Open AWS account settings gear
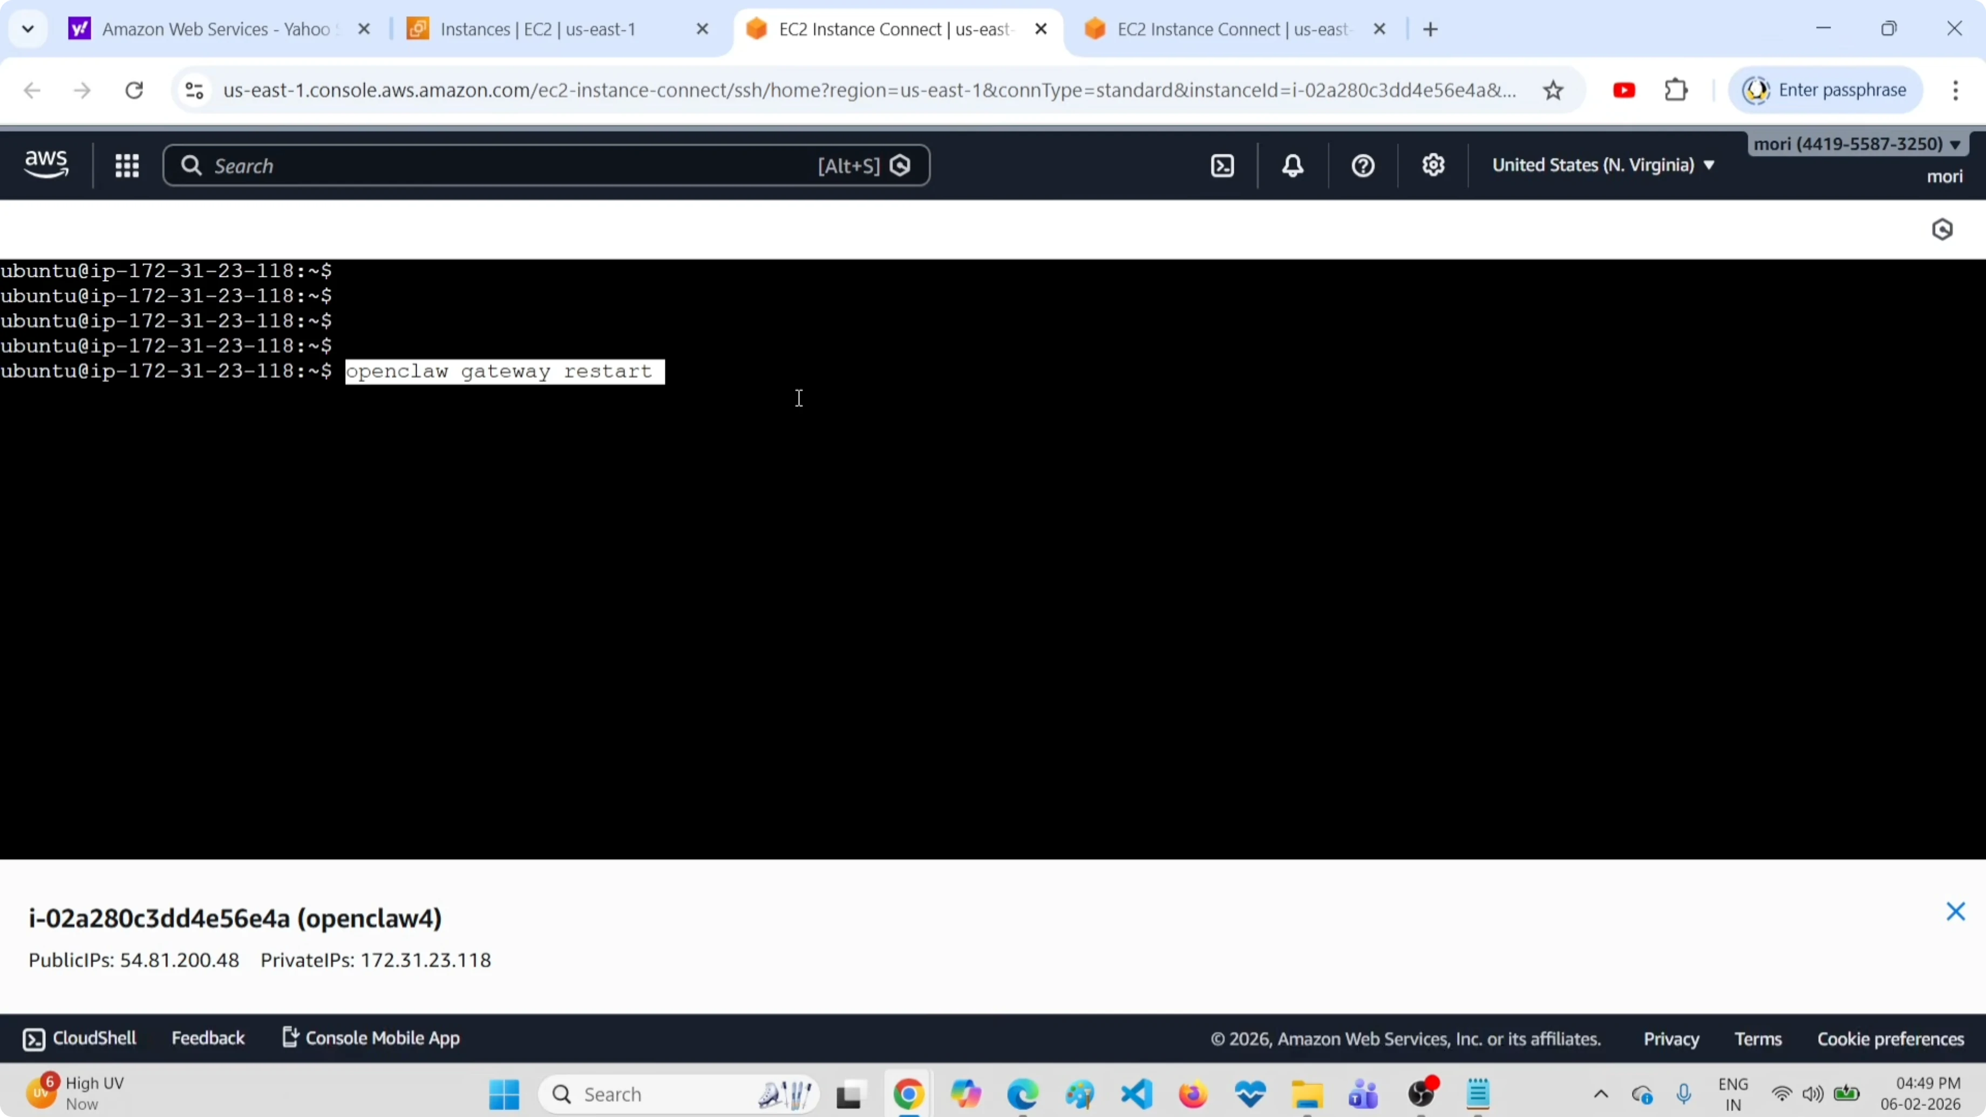Viewport: 1986px width, 1117px height. tap(1432, 165)
